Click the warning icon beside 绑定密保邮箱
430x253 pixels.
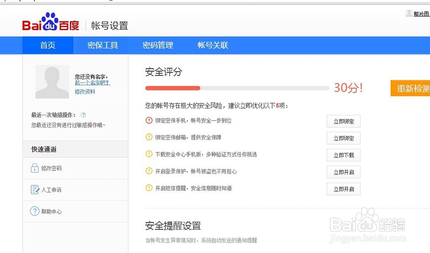(x=149, y=137)
